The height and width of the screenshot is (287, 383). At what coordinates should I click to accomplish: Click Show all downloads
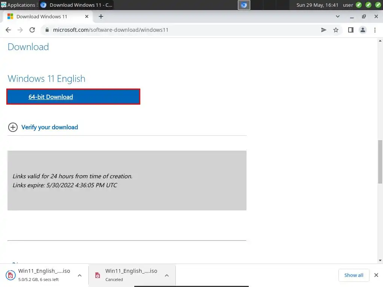(354, 275)
